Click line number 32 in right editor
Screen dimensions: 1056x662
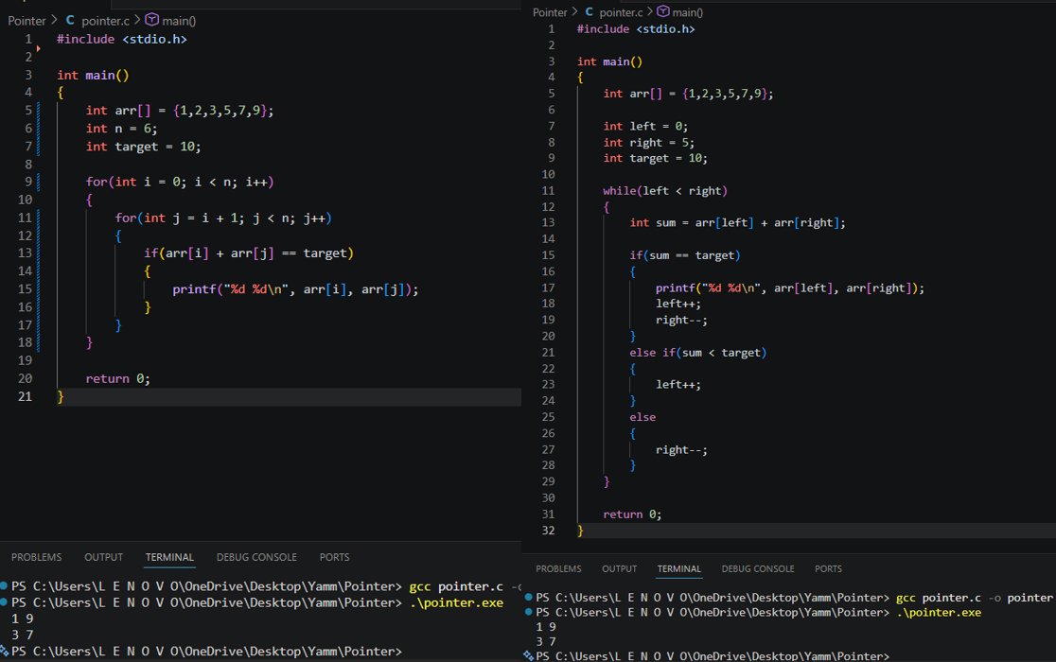(x=548, y=531)
